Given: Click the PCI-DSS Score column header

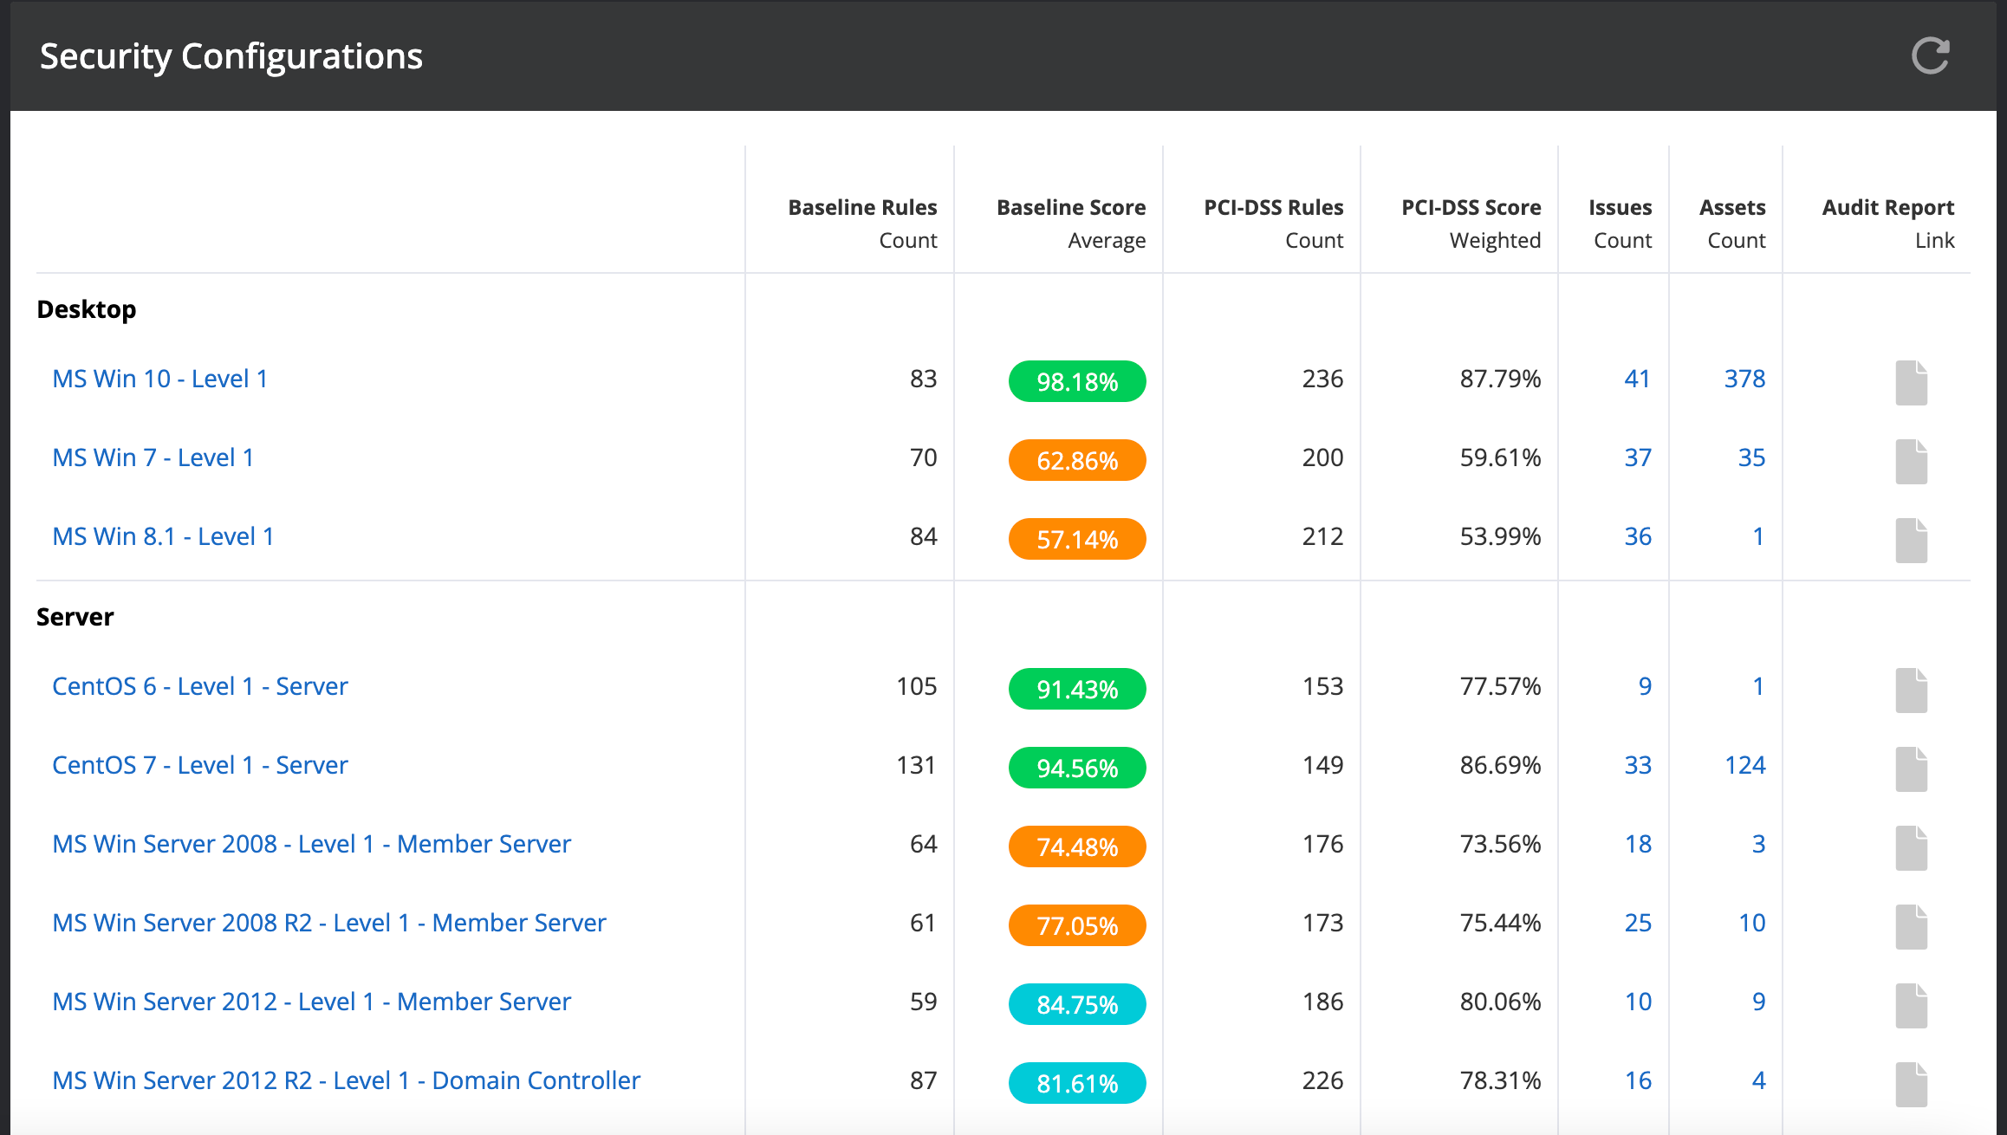Looking at the screenshot, I should pos(1471,208).
